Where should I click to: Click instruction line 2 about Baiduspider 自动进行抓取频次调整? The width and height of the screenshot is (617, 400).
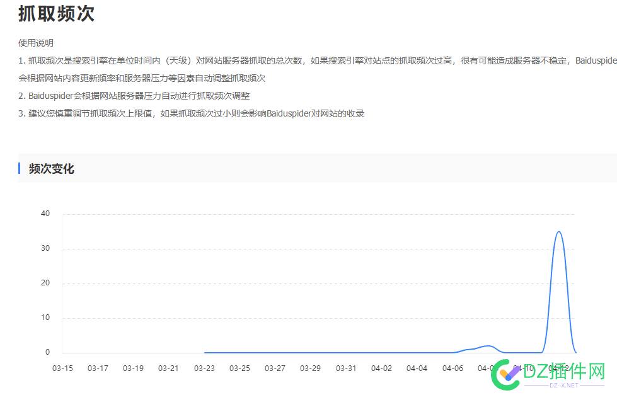(134, 96)
